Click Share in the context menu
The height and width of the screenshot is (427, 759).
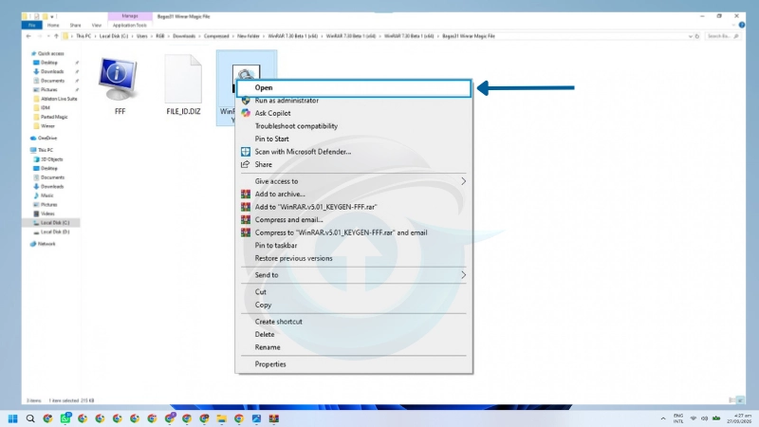(x=354, y=164)
